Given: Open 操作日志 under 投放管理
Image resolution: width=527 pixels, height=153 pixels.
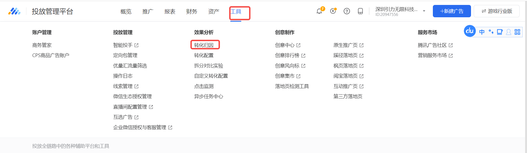Looking at the screenshot, I should click(123, 76).
